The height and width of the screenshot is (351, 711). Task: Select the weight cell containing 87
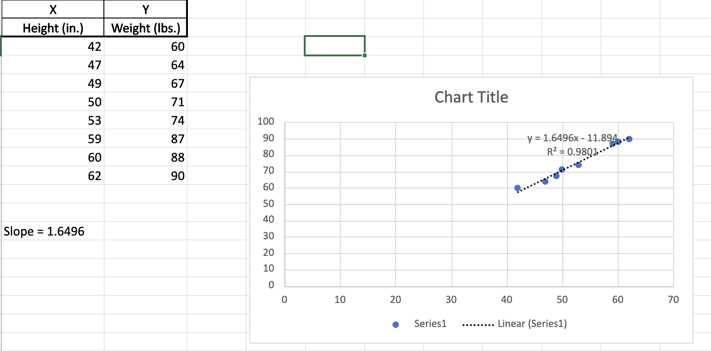pos(145,139)
